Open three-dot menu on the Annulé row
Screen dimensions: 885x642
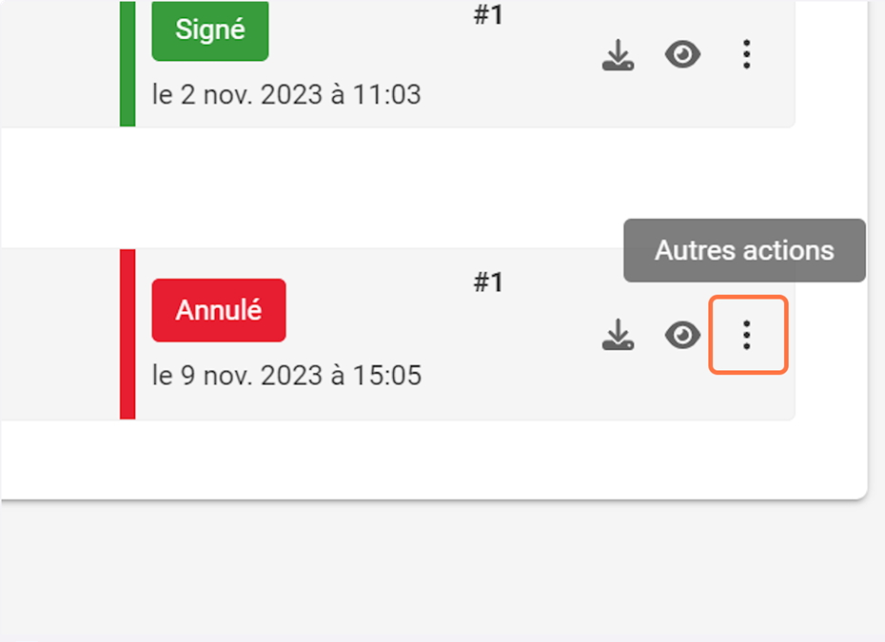(748, 335)
